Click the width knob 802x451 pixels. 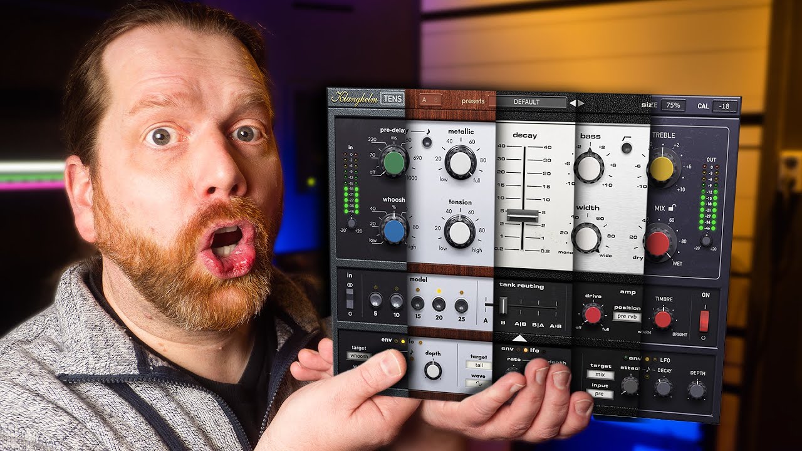coord(586,238)
